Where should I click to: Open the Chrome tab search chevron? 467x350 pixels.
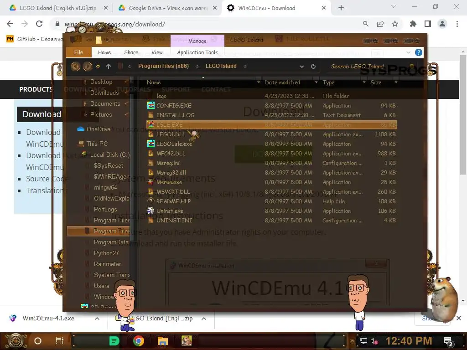coord(394,6)
